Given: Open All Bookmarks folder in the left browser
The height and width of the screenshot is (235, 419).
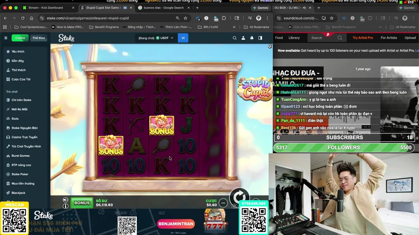Looking at the screenshot, I should (256, 27).
